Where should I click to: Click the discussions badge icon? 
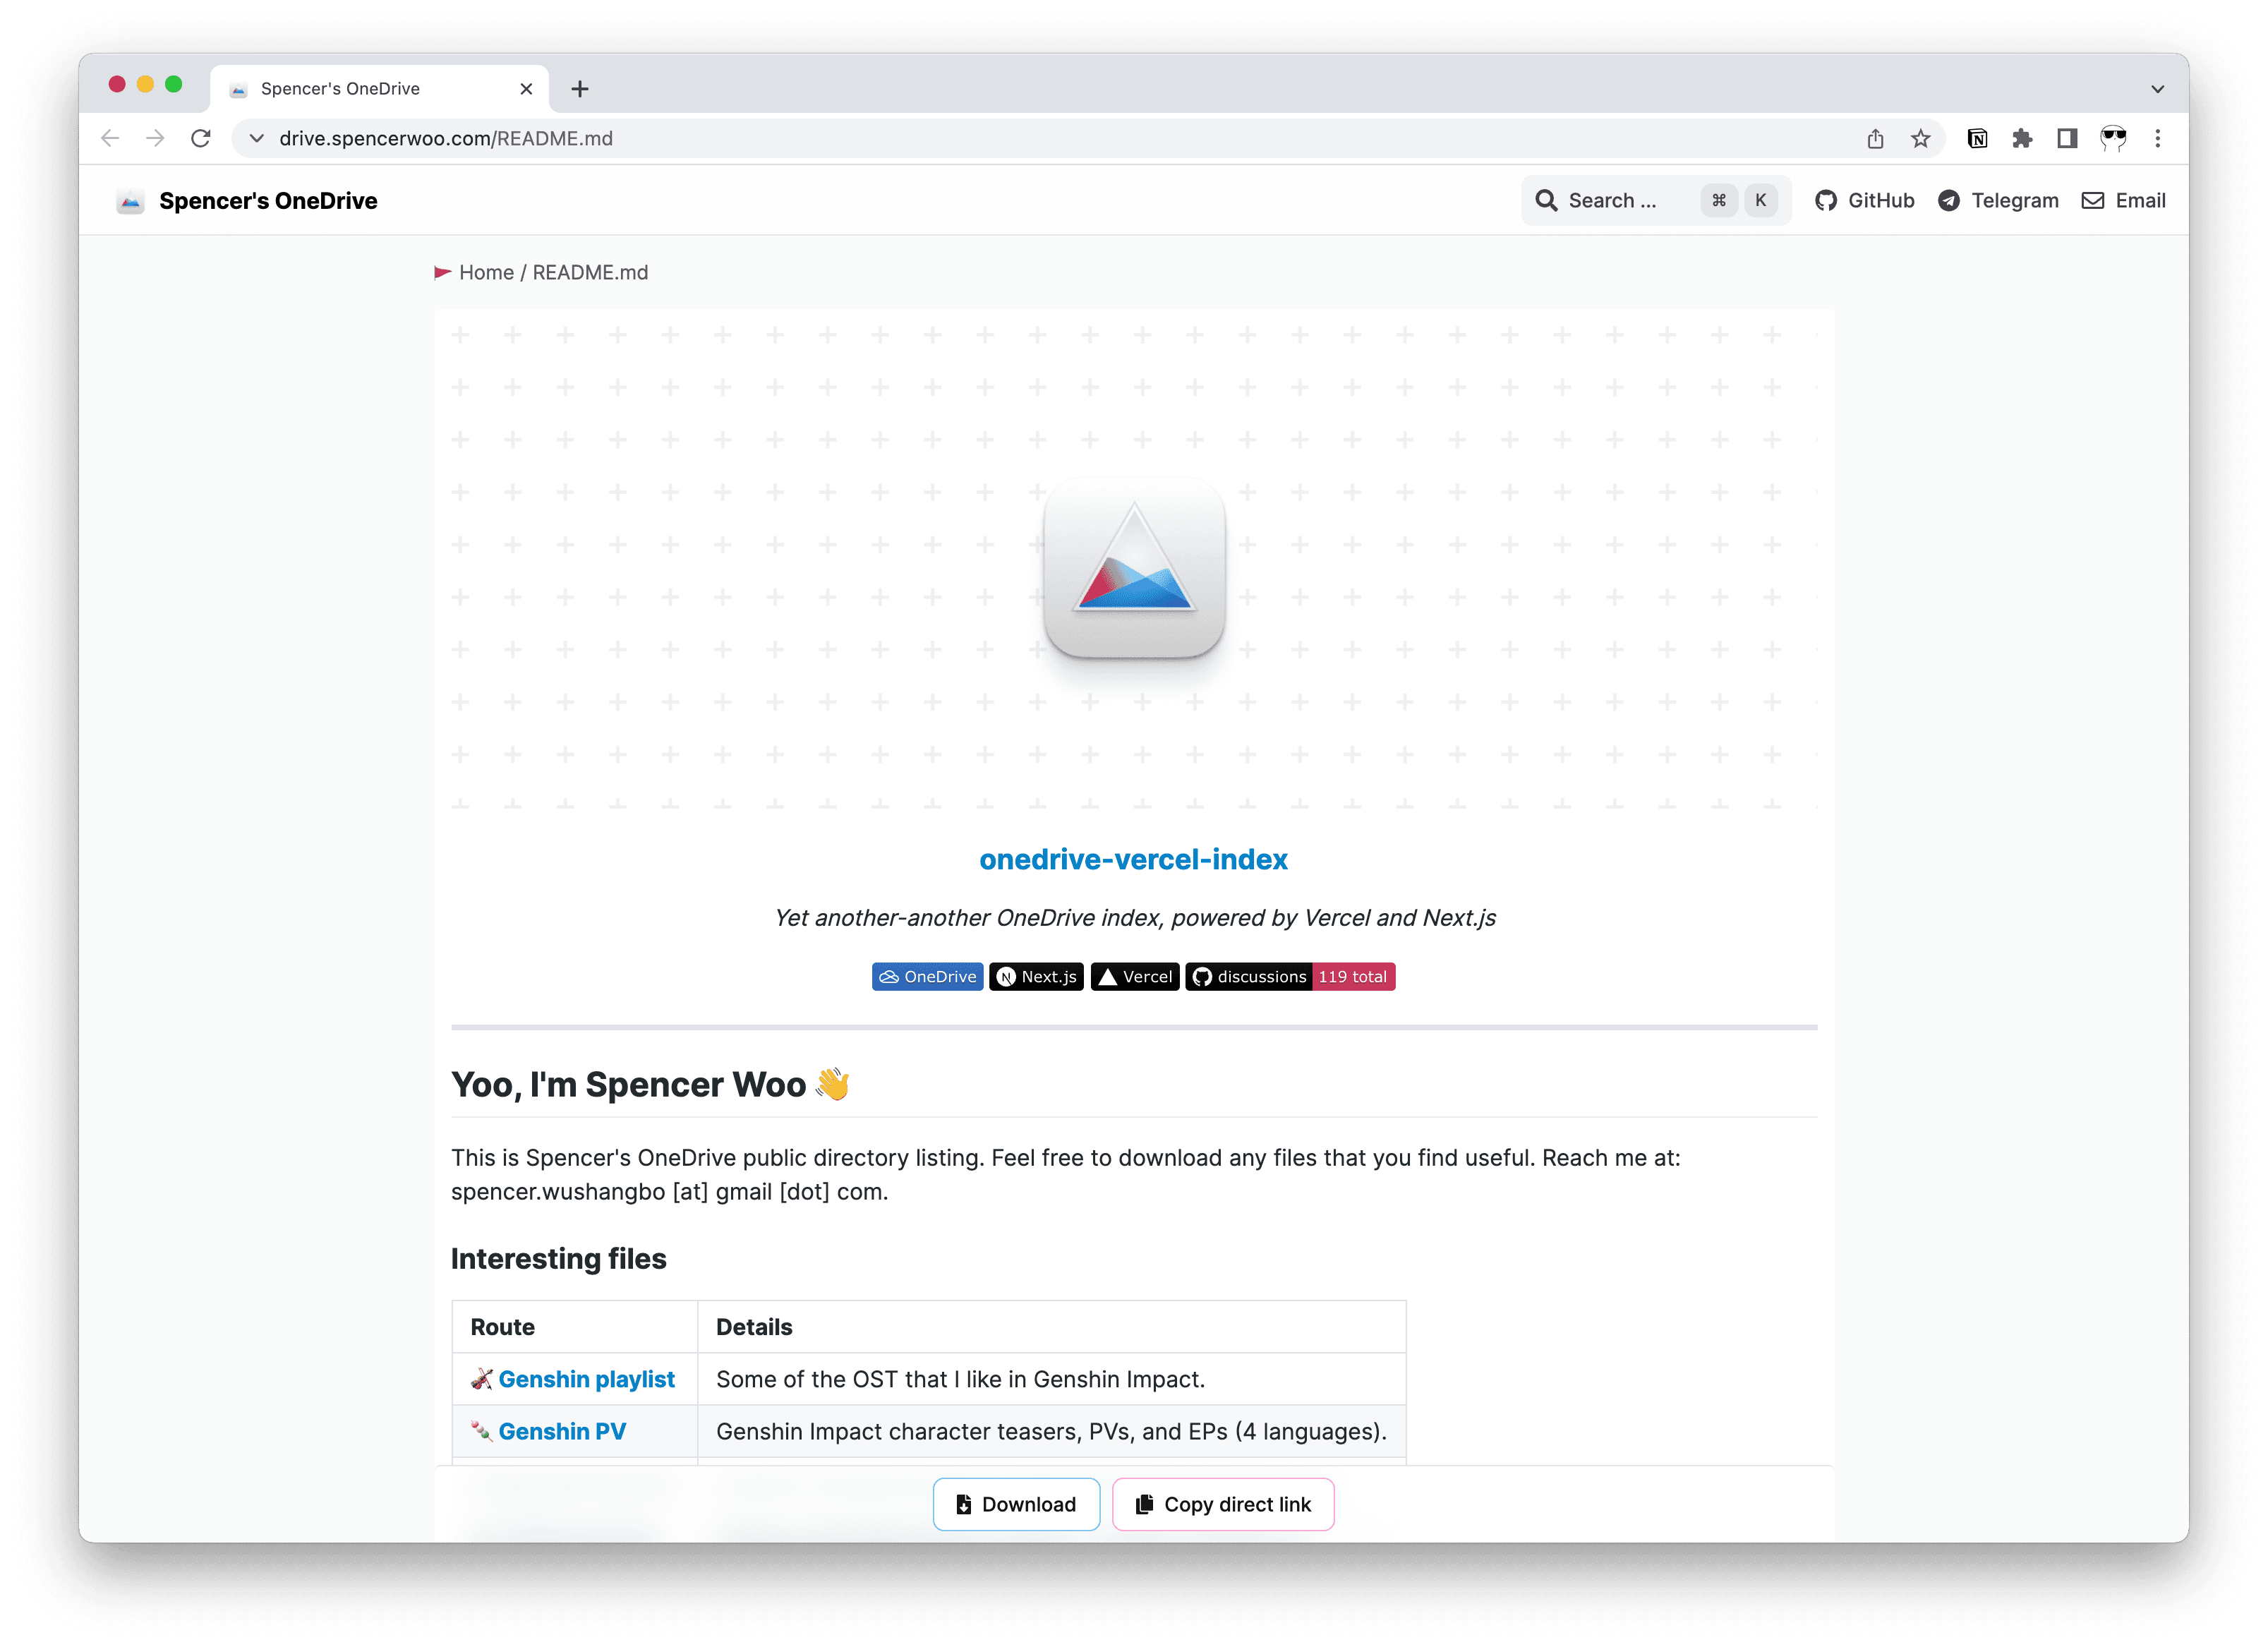[1250, 976]
